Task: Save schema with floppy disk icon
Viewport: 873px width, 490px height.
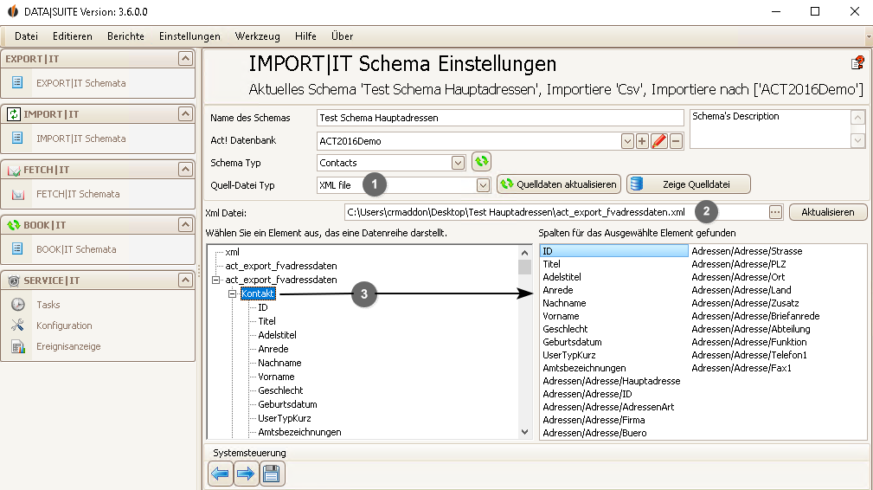Action: coord(271,474)
